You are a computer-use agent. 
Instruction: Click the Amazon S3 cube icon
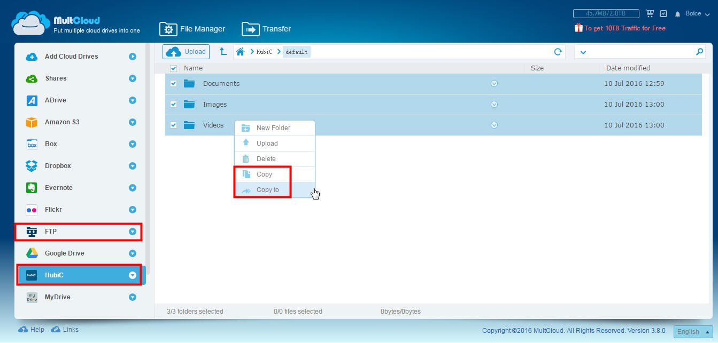(32, 122)
